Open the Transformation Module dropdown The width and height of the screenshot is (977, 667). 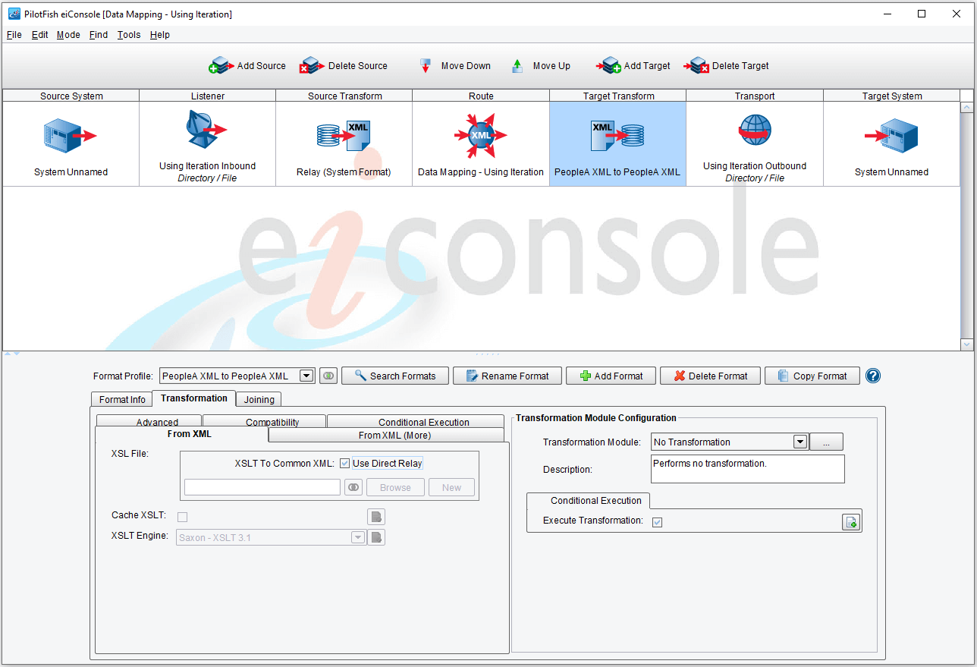pyautogui.click(x=800, y=442)
